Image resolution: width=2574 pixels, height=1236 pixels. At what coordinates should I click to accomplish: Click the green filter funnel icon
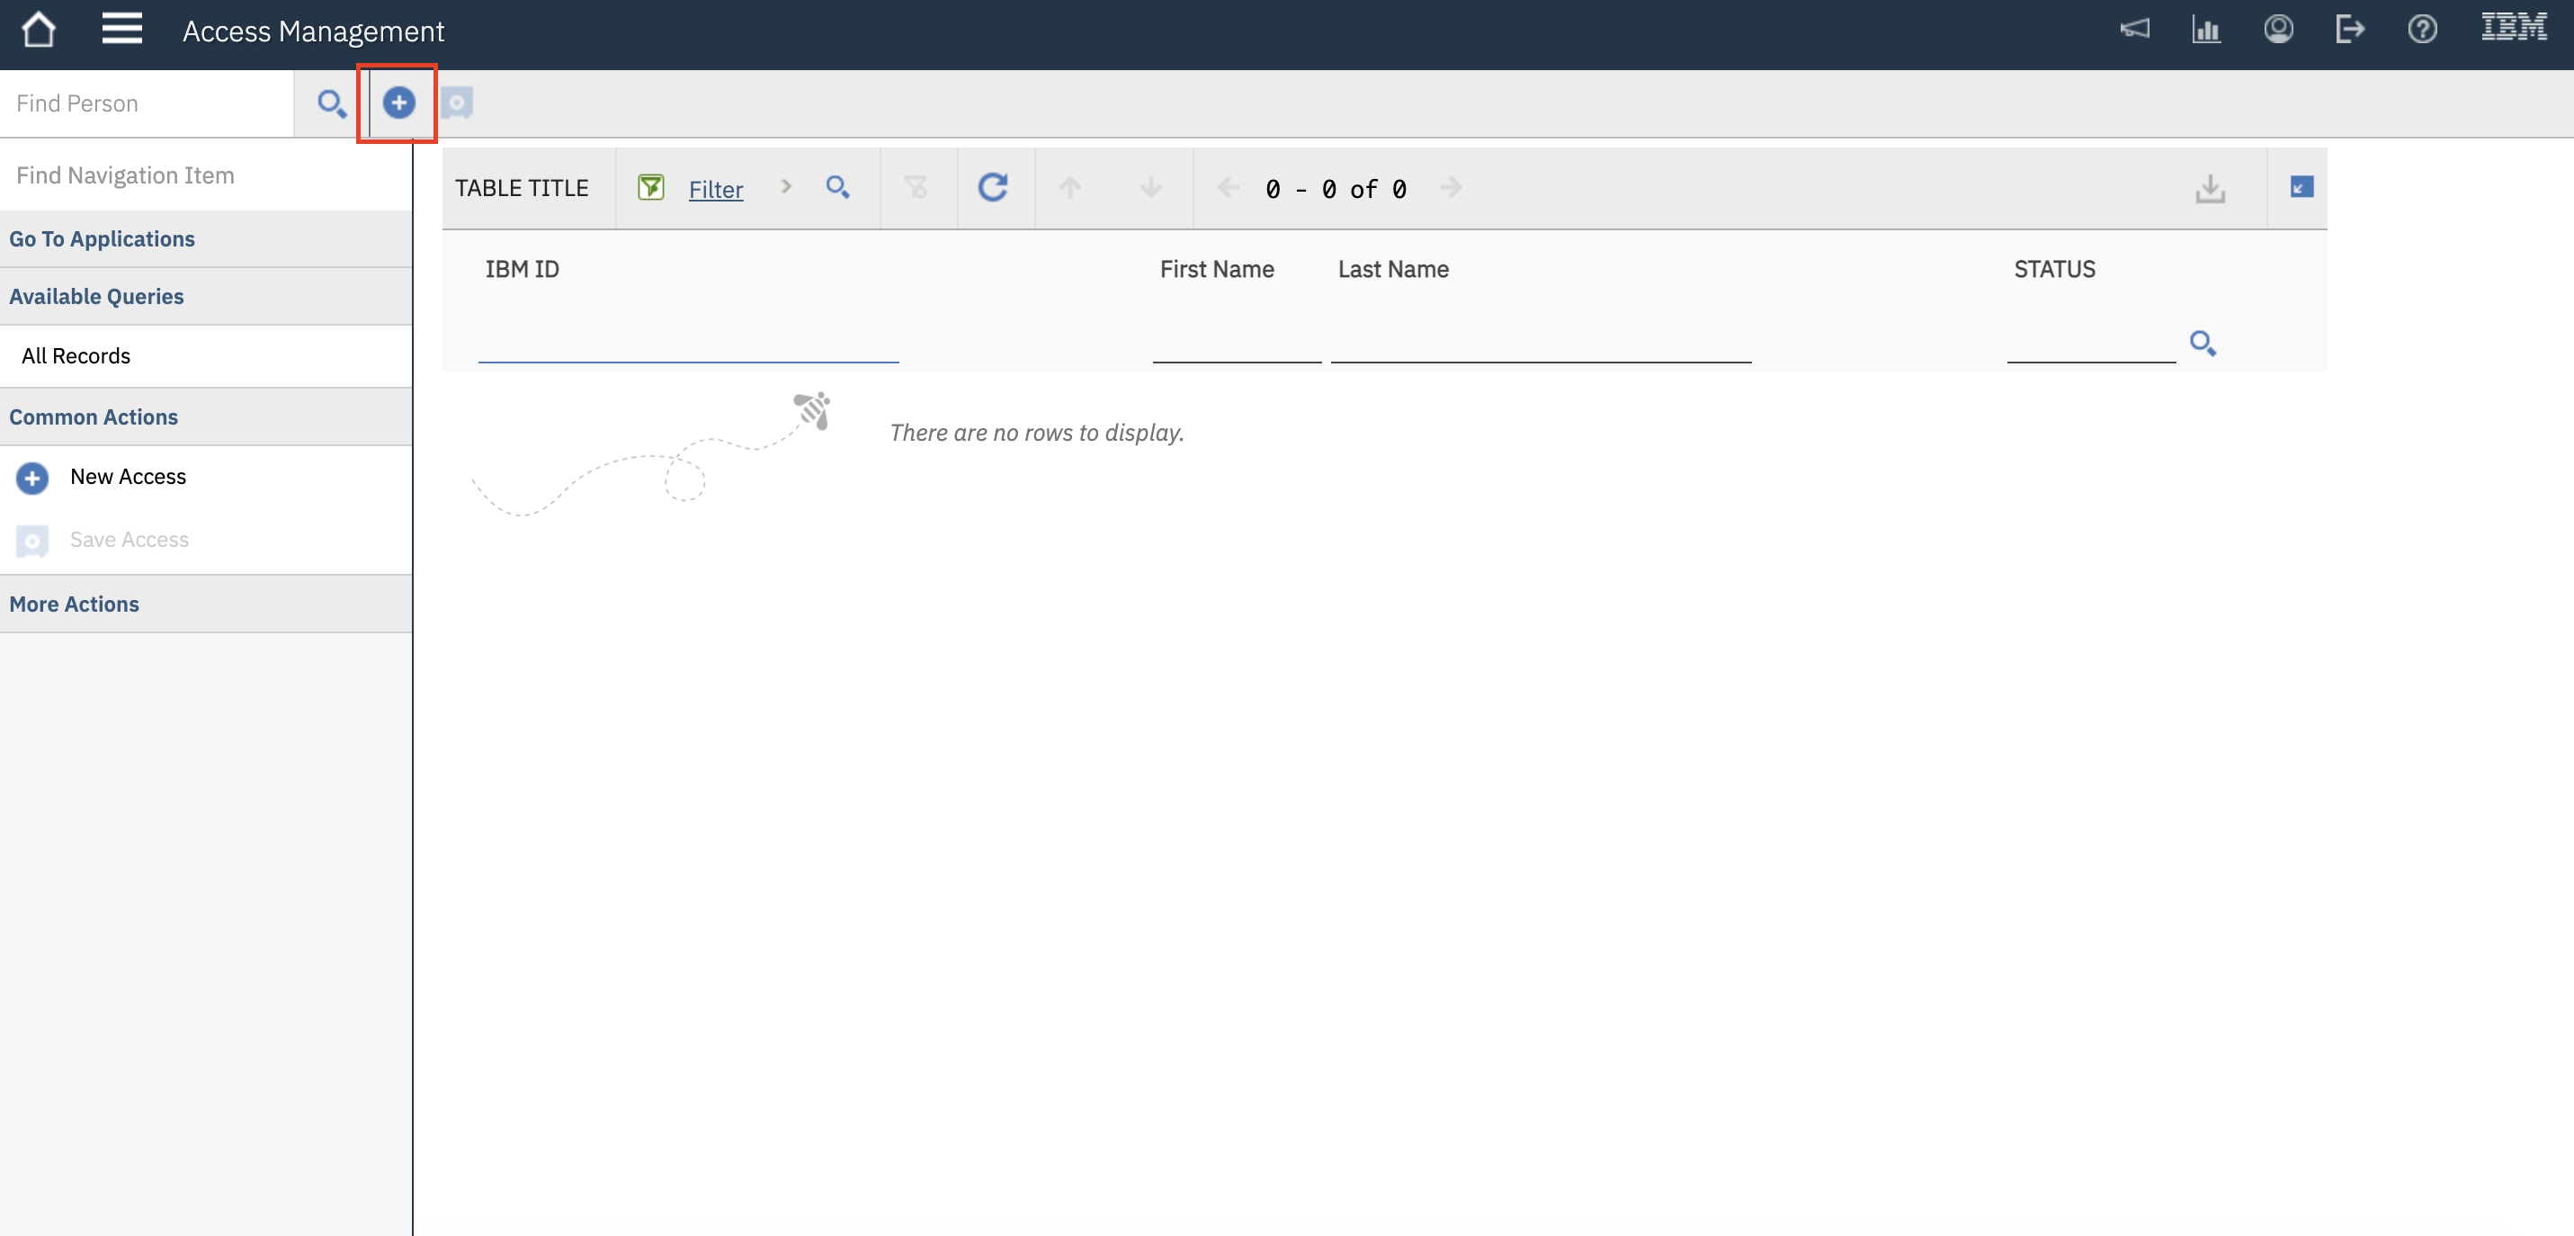(x=650, y=187)
